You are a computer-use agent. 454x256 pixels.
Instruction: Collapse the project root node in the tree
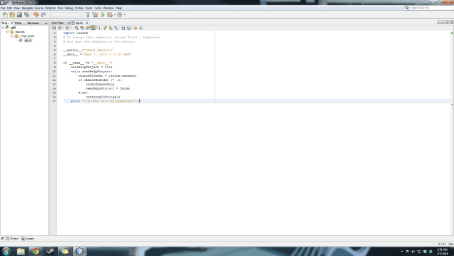point(3,27)
